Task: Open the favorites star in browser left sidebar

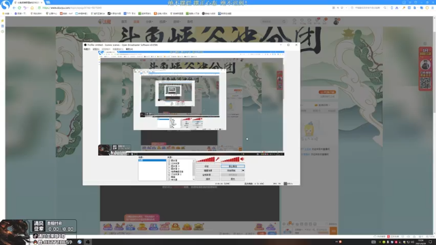Action: [x=3, y=20]
